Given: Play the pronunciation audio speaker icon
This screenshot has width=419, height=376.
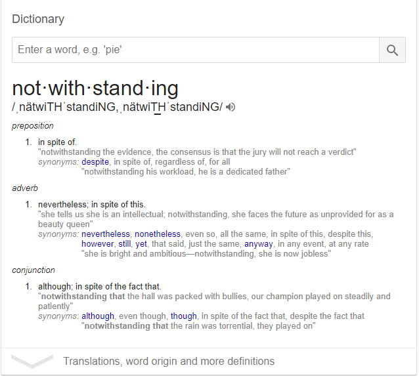Looking at the screenshot, I should [231, 107].
